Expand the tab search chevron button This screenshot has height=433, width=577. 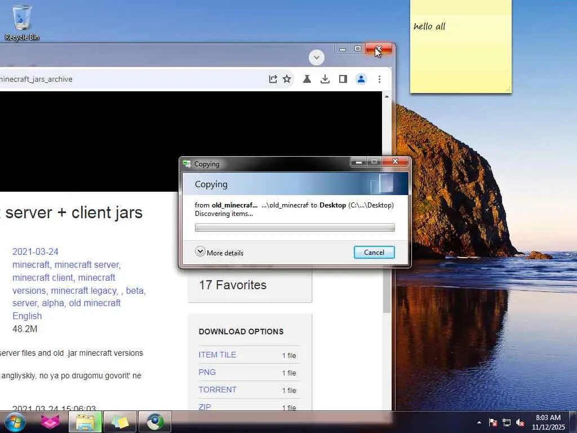[317, 58]
